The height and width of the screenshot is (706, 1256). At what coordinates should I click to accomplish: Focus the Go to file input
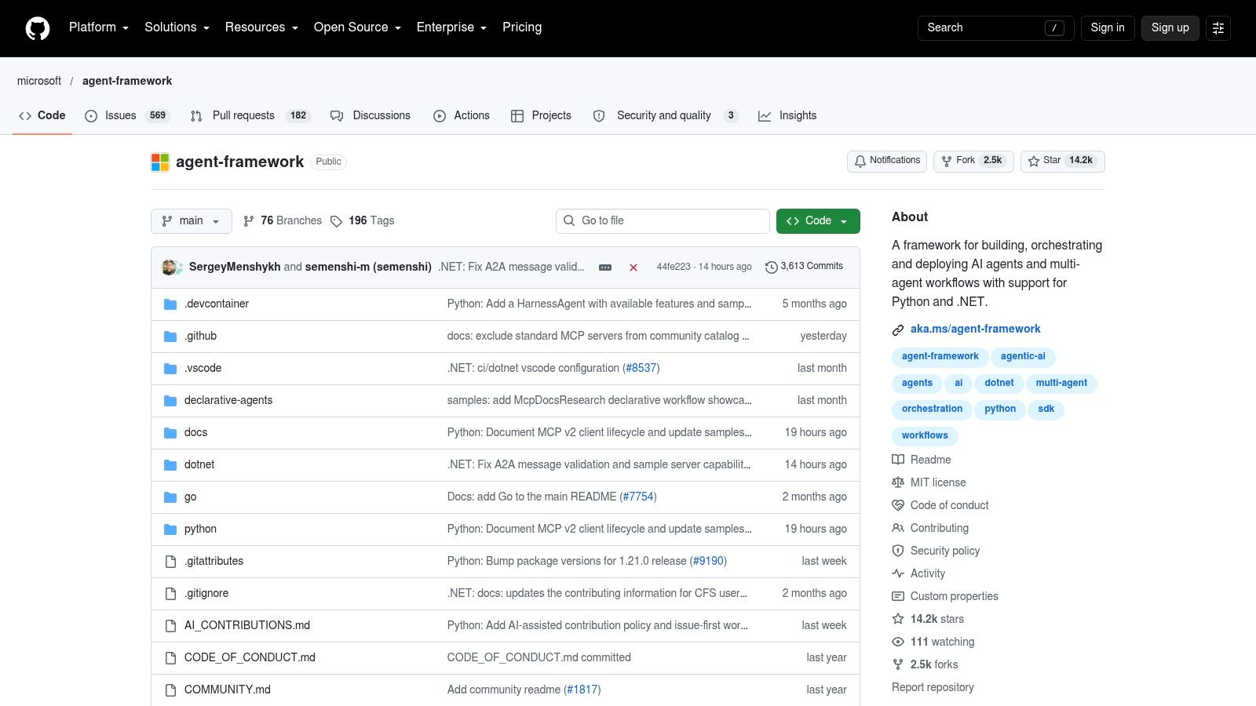(x=663, y=221)
